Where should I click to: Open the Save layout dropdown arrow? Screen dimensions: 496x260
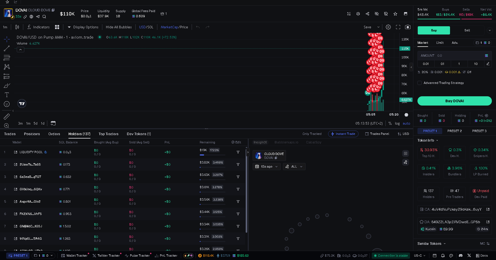coord(378,27)
